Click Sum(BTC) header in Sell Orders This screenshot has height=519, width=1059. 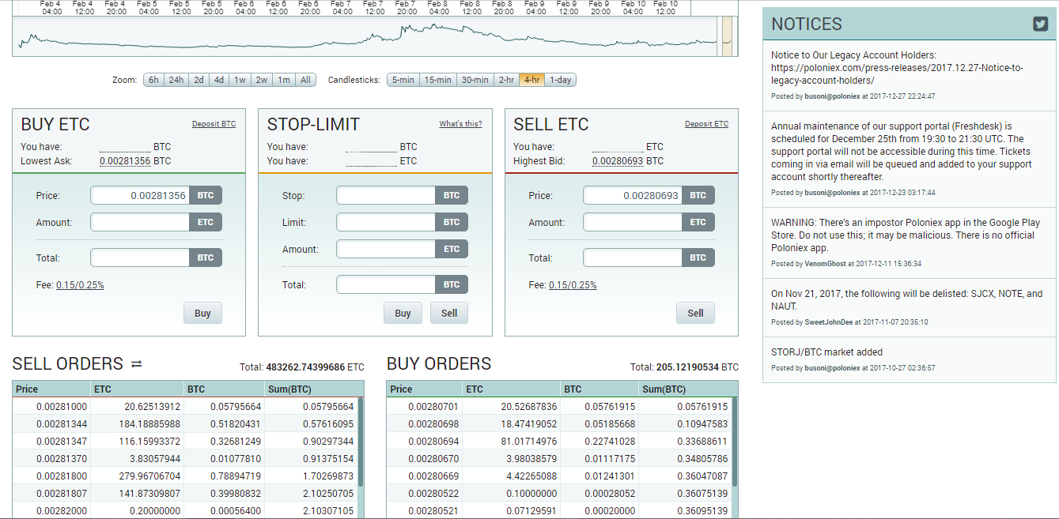315,389
